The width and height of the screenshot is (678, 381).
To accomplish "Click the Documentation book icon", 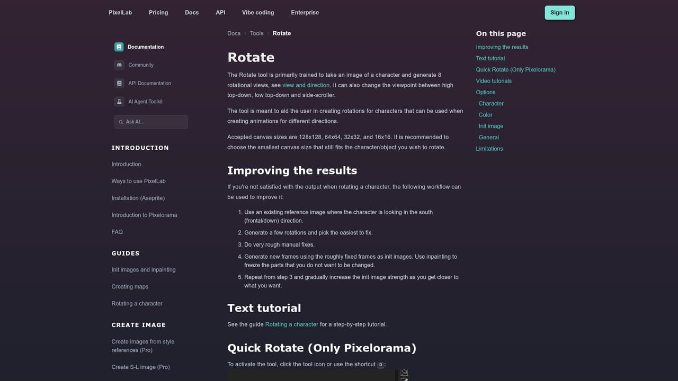I will click(119, 47).
